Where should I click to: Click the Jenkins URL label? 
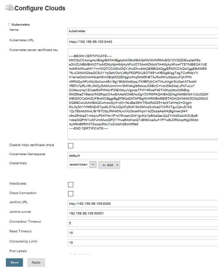(x=18, y=202)
